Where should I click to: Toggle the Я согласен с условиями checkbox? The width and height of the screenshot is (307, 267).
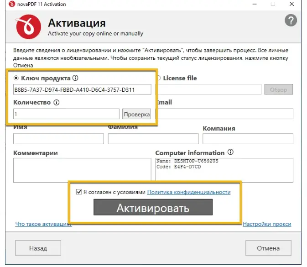pyautogui.click(x=79, y=192)
